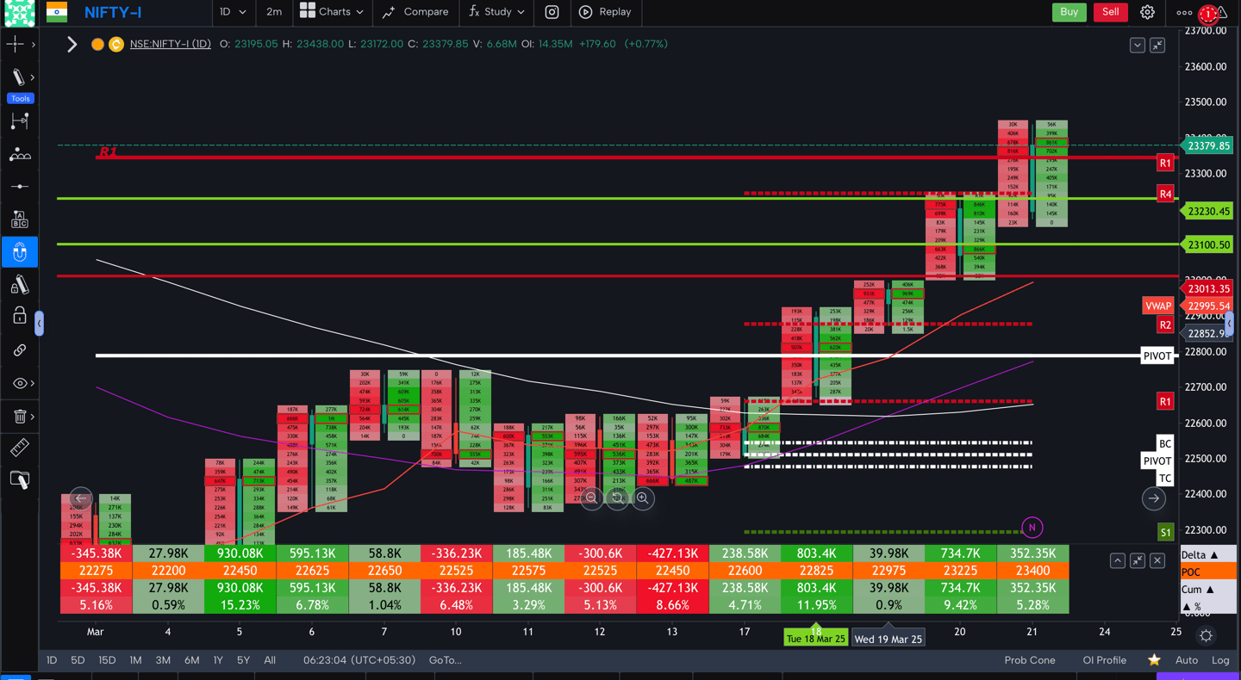
Task: Select the 15D range tab
Action: 107,660
